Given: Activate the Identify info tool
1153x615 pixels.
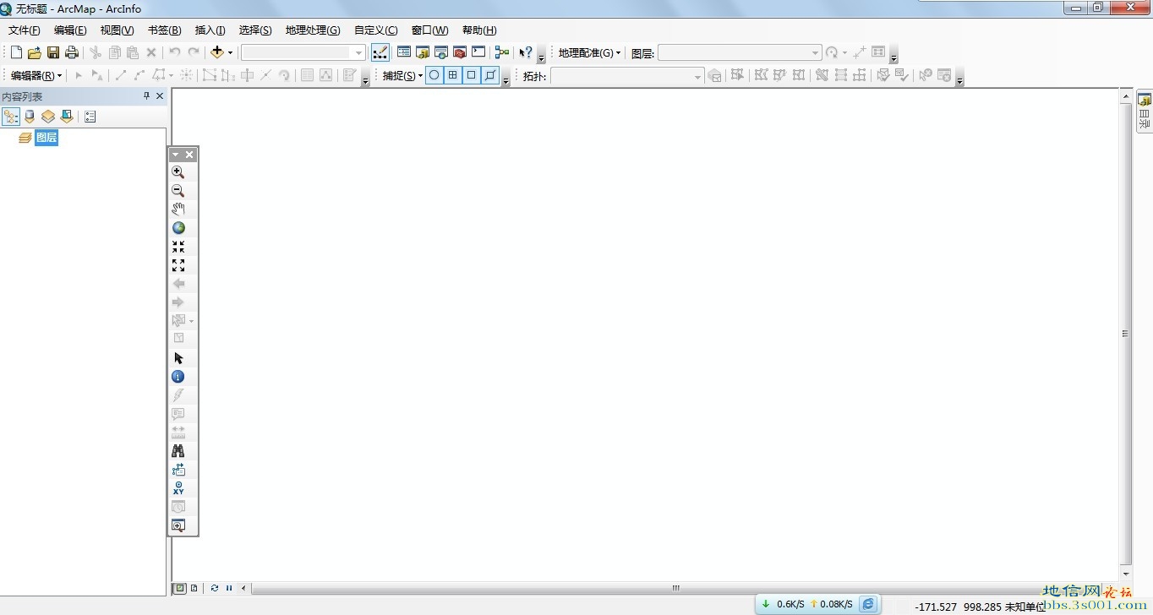Looking at the screenshot, I should tap(178, 376).
